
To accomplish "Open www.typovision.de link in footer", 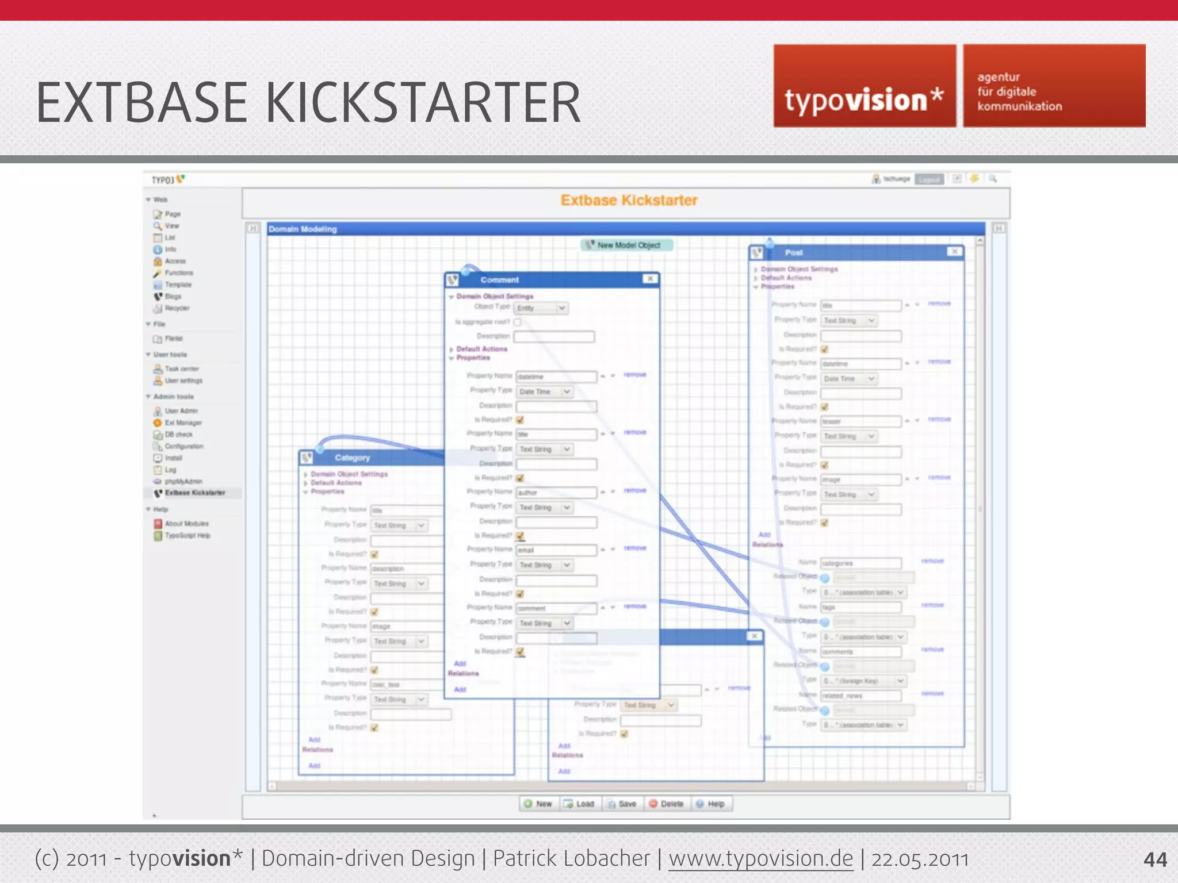I will click(761, 859).
